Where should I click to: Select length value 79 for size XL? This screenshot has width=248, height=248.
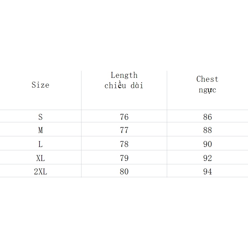point(124,157)
